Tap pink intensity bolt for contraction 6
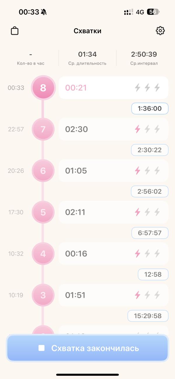This screenshot has width=175, height=379. pyautogui.click(x=137, y=171)
